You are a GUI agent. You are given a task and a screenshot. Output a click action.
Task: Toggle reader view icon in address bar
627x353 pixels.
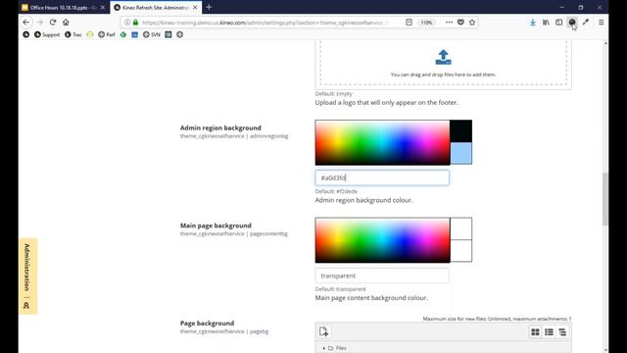click(x=409, y=23)
